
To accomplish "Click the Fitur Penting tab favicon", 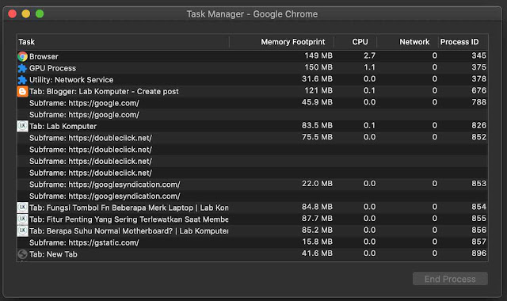I will coord(22,219).
